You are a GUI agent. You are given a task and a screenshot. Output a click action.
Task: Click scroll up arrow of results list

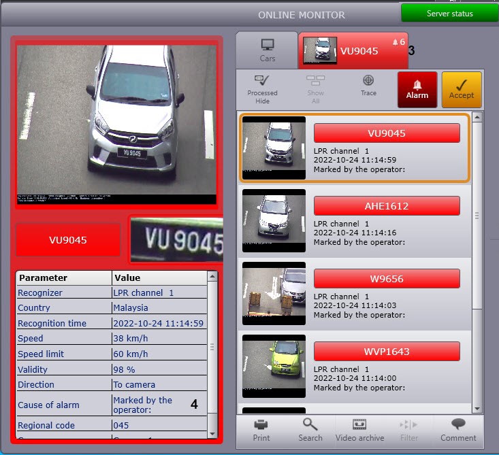[477, 118]
